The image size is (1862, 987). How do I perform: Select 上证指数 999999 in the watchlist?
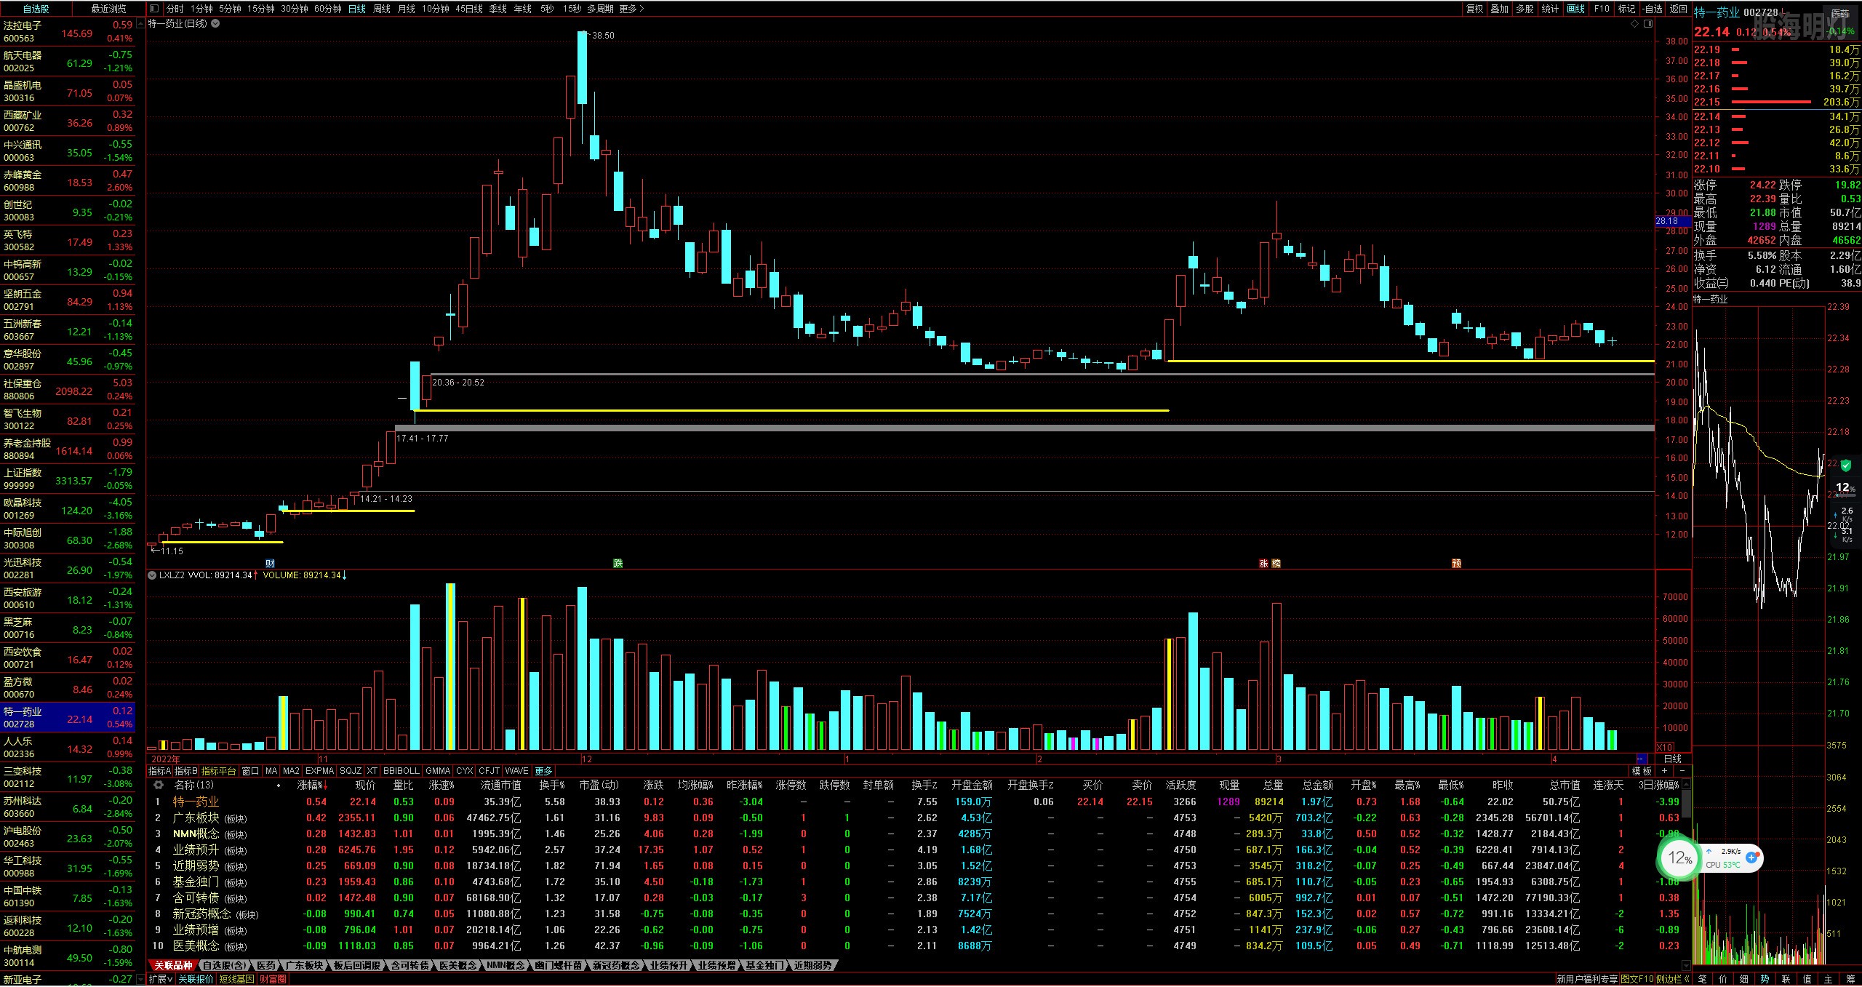pyautogui.click(x=68, y=479)
